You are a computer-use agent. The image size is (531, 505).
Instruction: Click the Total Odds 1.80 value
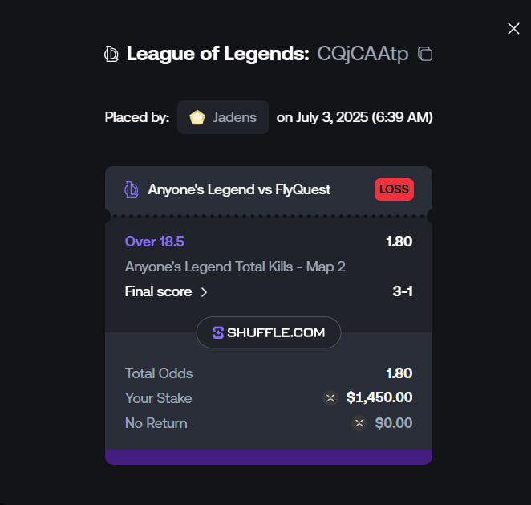click(x=399, y=373)
